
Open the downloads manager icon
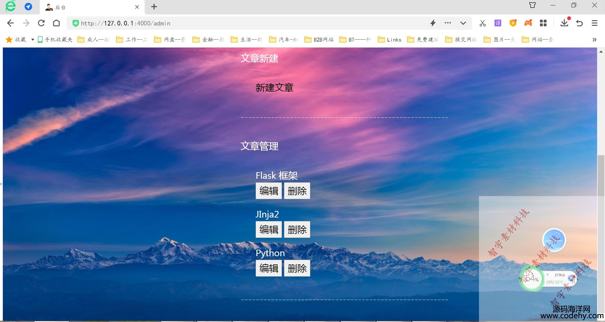[564, 22]
